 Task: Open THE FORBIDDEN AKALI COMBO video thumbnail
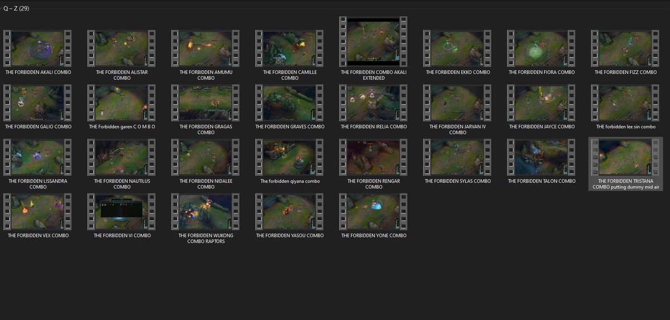click(x=38, y=49)
